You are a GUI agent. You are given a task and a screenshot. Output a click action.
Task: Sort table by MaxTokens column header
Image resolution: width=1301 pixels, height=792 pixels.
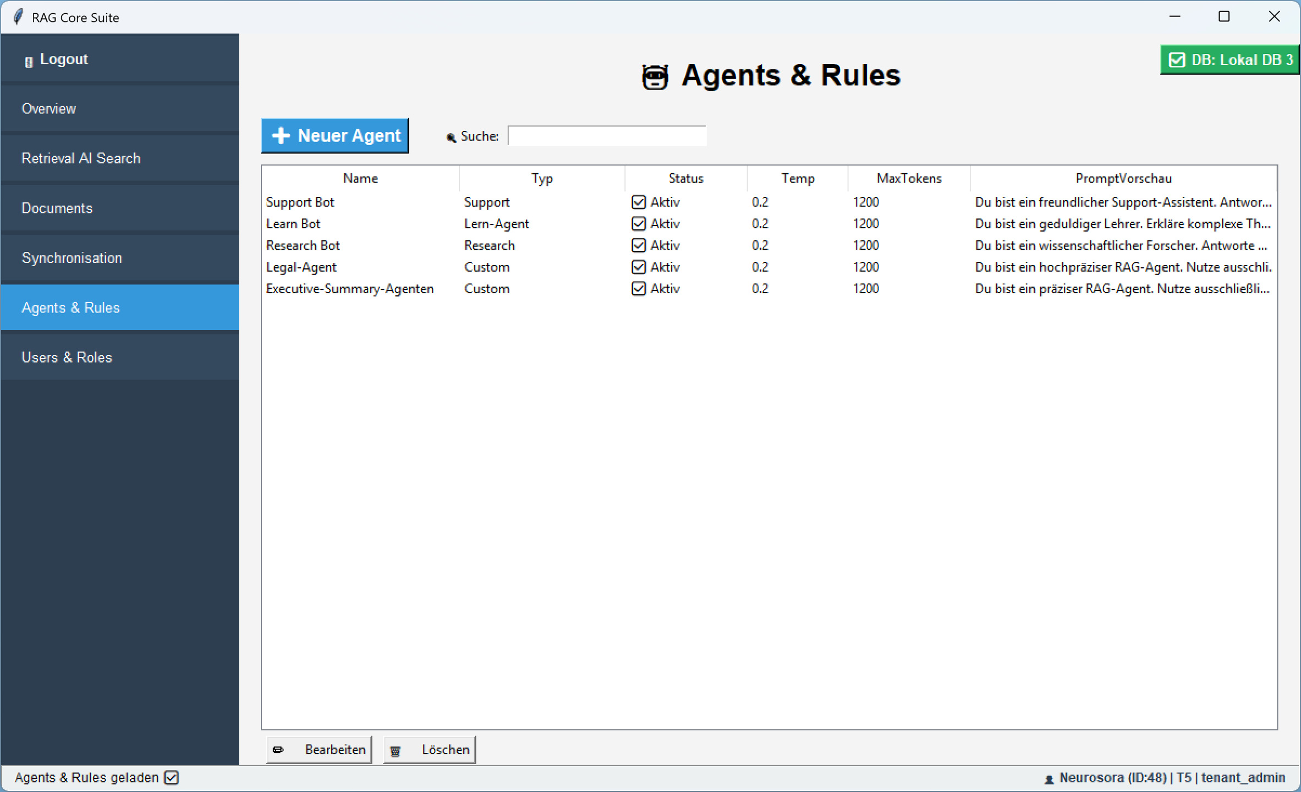(908, 178)
